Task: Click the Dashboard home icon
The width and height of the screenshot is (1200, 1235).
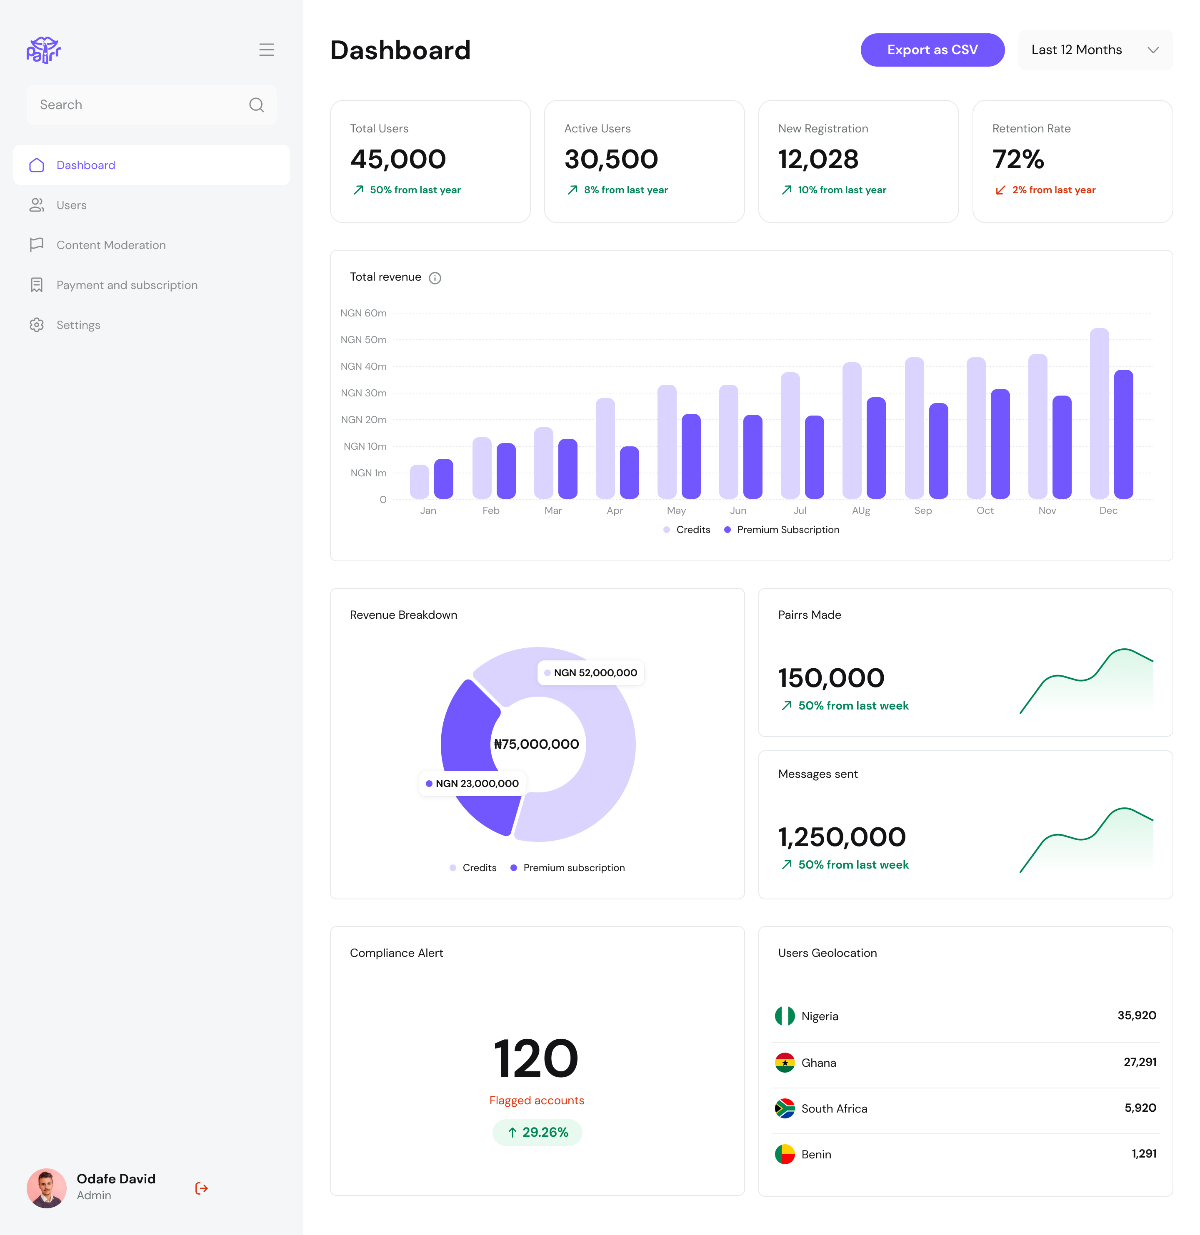Action: (37, 165)
